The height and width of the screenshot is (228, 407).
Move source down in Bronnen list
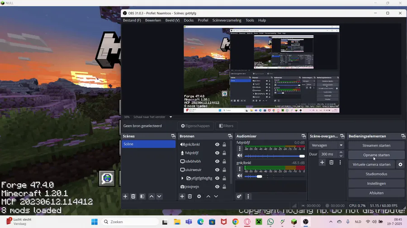[x=216, y=196]
